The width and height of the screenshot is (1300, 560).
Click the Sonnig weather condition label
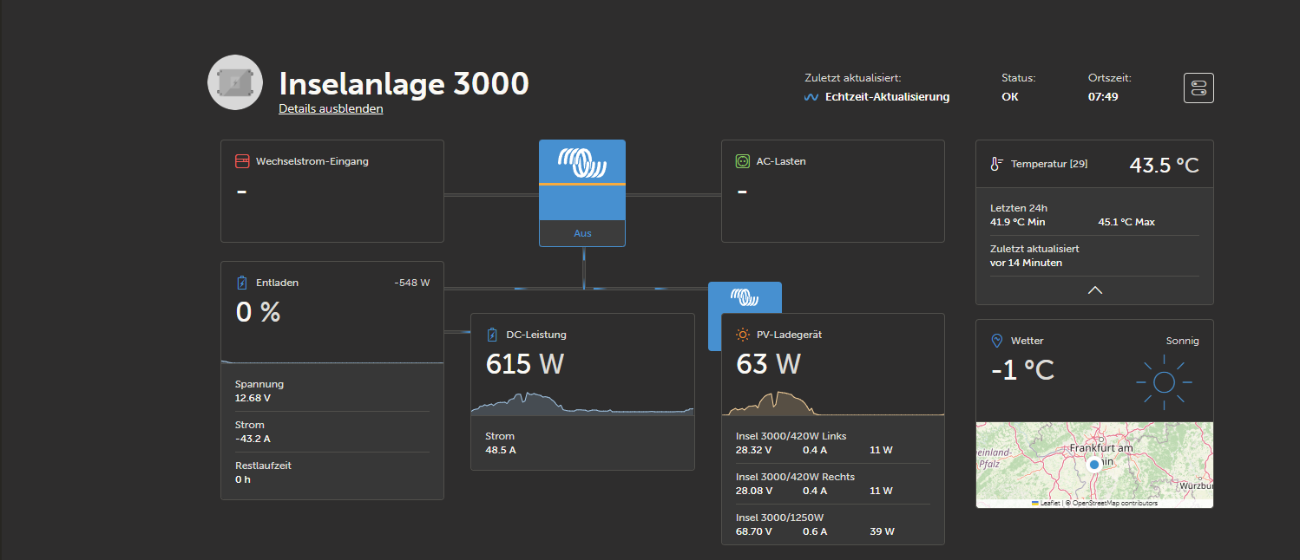[x=1182, y=341]
